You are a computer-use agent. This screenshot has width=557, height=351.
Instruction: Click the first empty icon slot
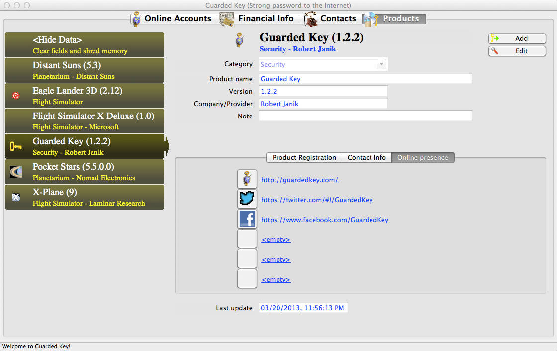pos(247,238)
